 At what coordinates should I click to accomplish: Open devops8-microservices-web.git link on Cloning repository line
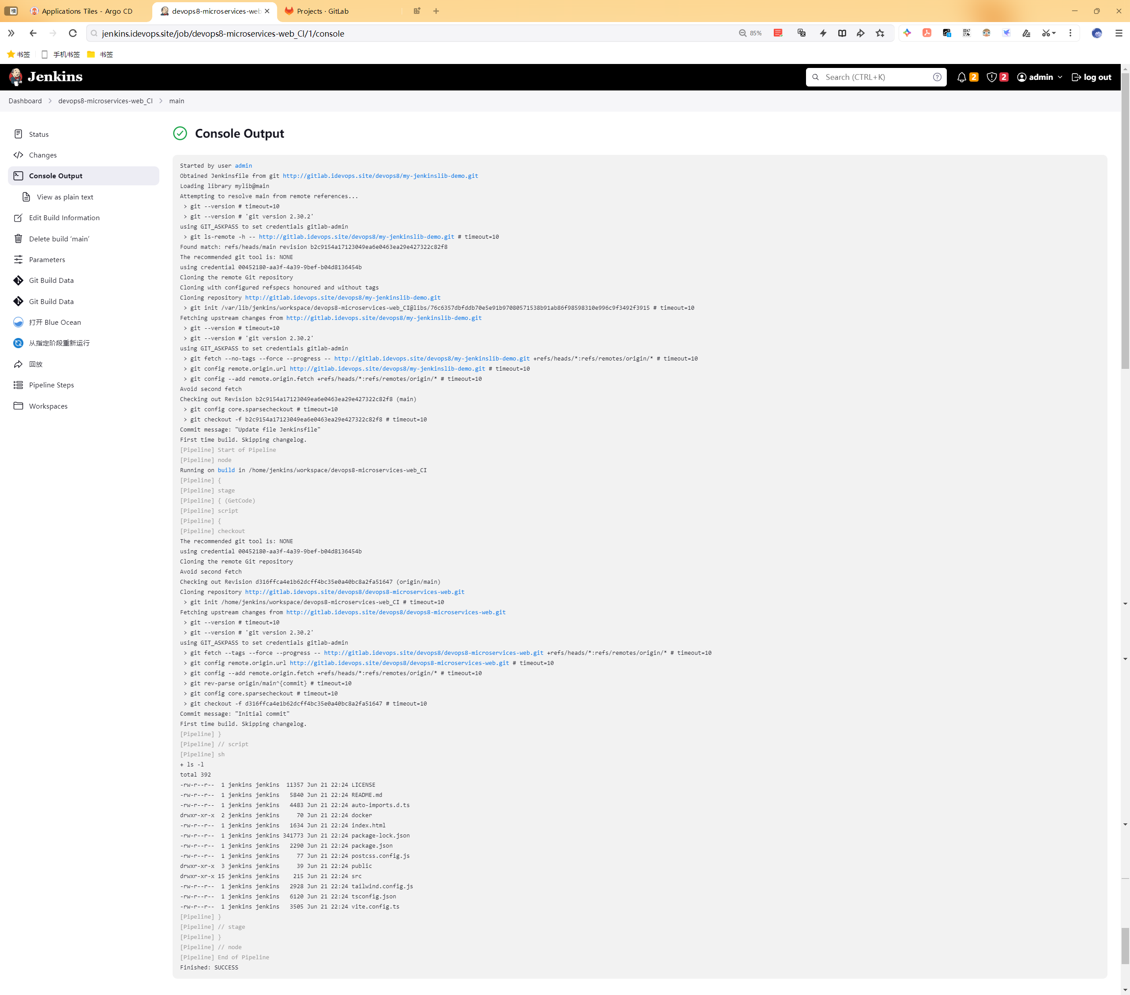point(354,592)
